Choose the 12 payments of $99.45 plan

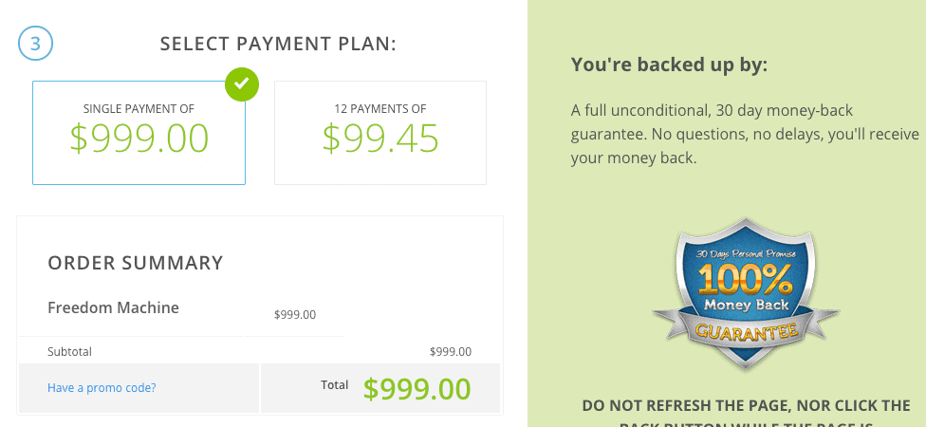tap(380, 133)
